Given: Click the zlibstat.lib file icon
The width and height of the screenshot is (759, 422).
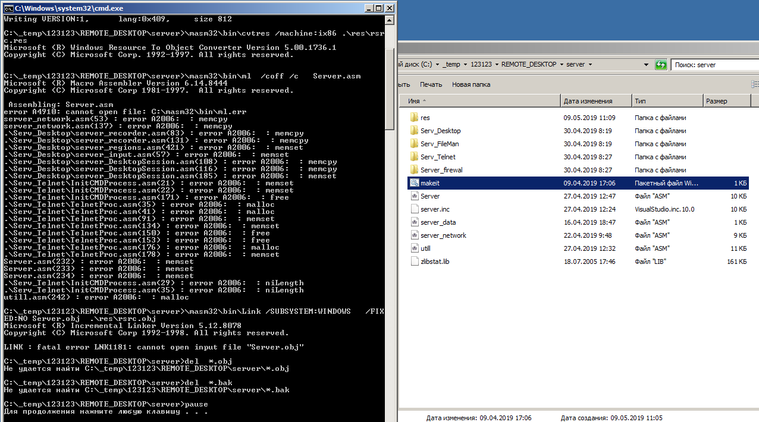Looking at the screenshot, I should 415,262.
